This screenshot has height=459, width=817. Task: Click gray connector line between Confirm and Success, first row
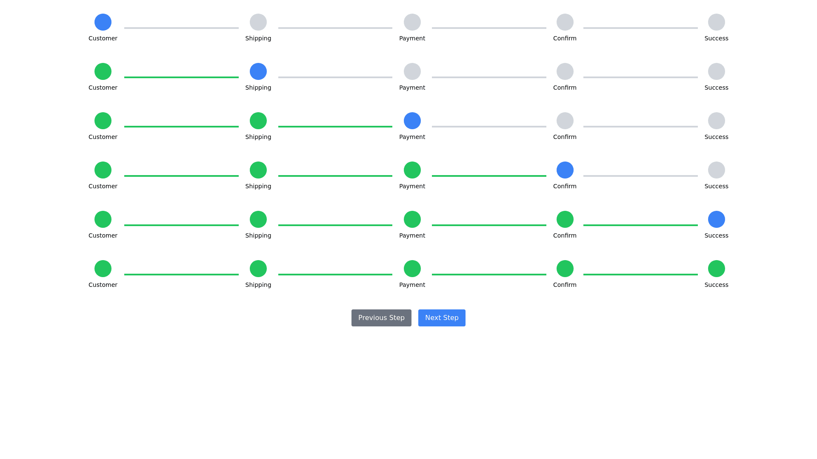tap(640, 28)
